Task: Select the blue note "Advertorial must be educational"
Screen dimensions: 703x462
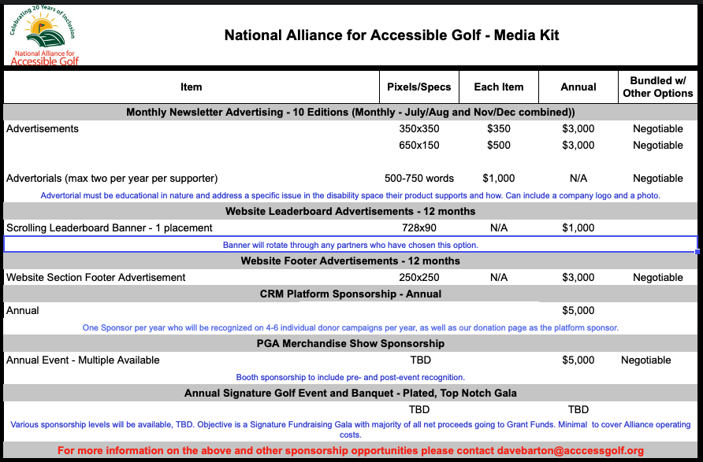Action: tap(351, 196)
